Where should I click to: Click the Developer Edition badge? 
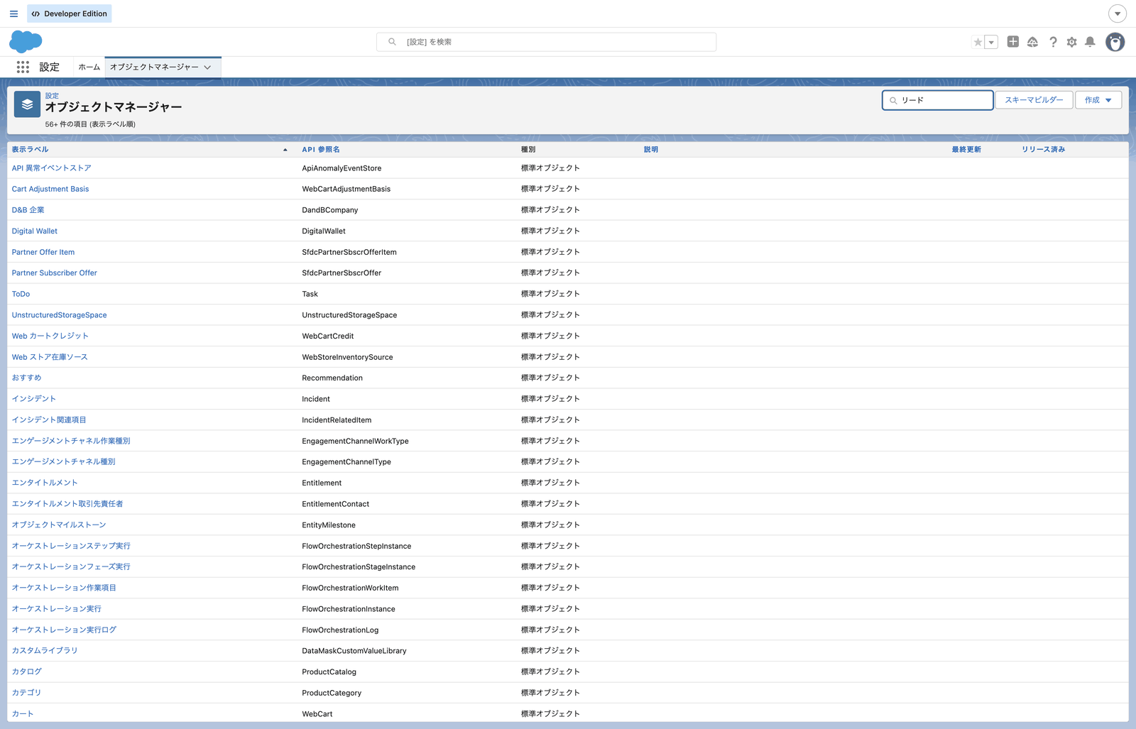70,13
